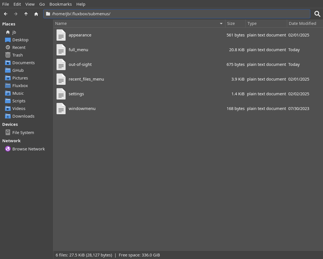323x259 pixels.
Task: Click the 168 bytes size cell
Action: [236, 108]
